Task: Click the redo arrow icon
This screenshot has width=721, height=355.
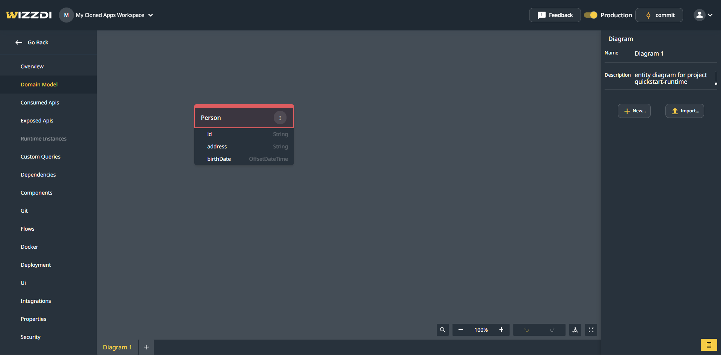Action: point(552,330)
